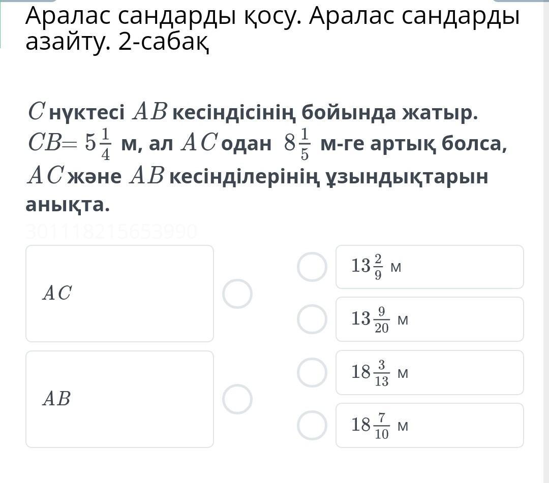Choose the circle next to 18 7/10 м
549x483 pixels.
(x=312, y=425)
